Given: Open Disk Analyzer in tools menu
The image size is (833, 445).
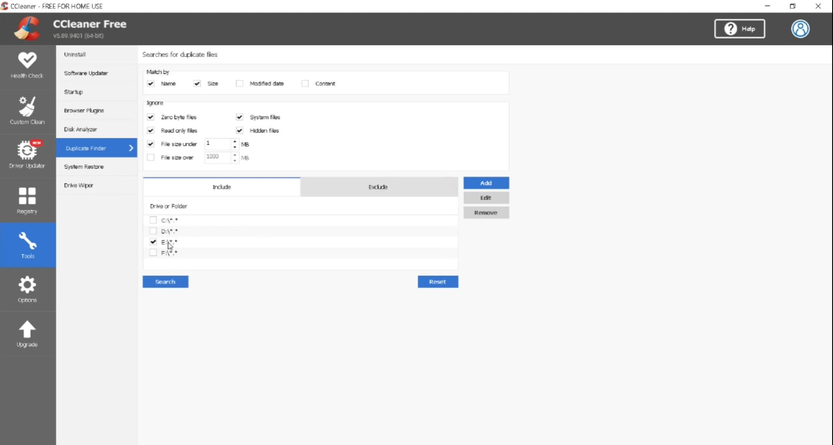Looking at the screenshot, I should (x=80, y=130).
